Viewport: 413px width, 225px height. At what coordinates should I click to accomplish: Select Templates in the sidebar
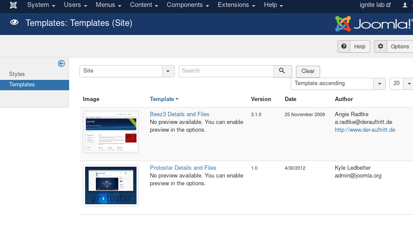click(35, 85)
